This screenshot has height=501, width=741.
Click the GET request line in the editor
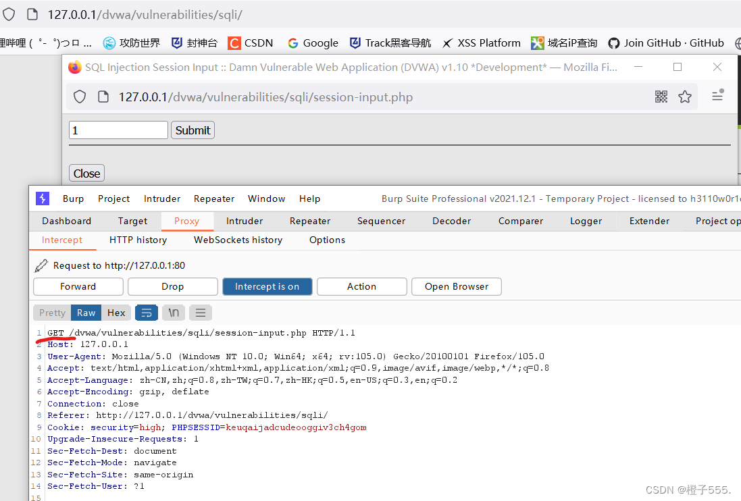[x=201, y=332]
